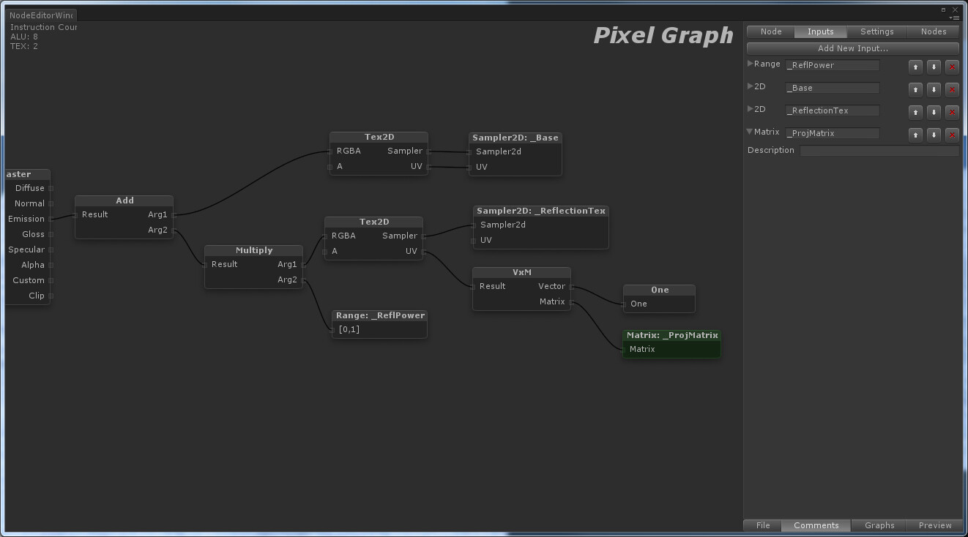Expand the 2D _Base input entry

pyautogui.click(x=748, y=86)
